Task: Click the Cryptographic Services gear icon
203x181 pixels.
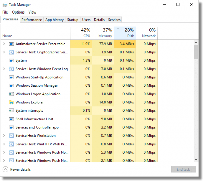Action: pos(11,52)
